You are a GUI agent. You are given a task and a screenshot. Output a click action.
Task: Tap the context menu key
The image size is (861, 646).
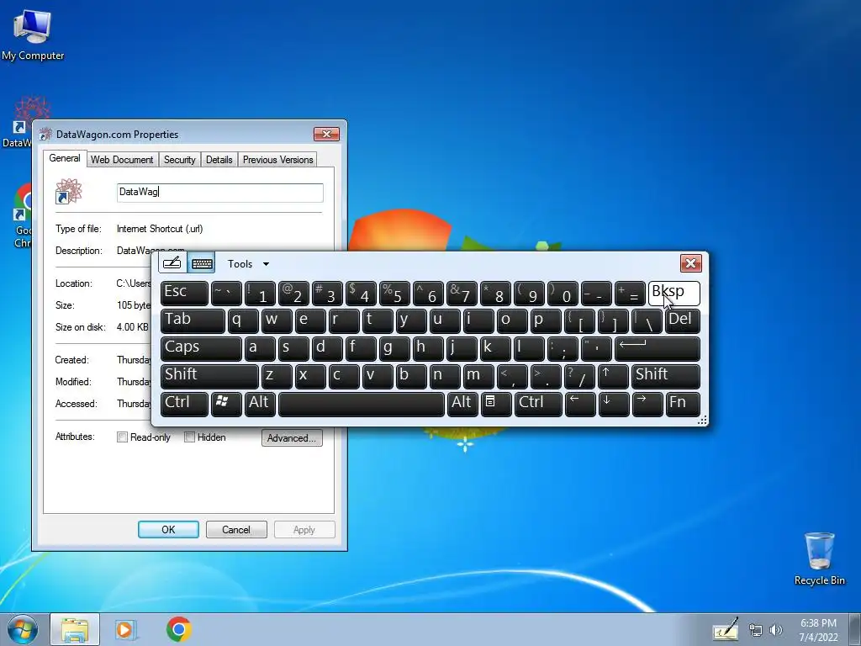coord(496,405)
